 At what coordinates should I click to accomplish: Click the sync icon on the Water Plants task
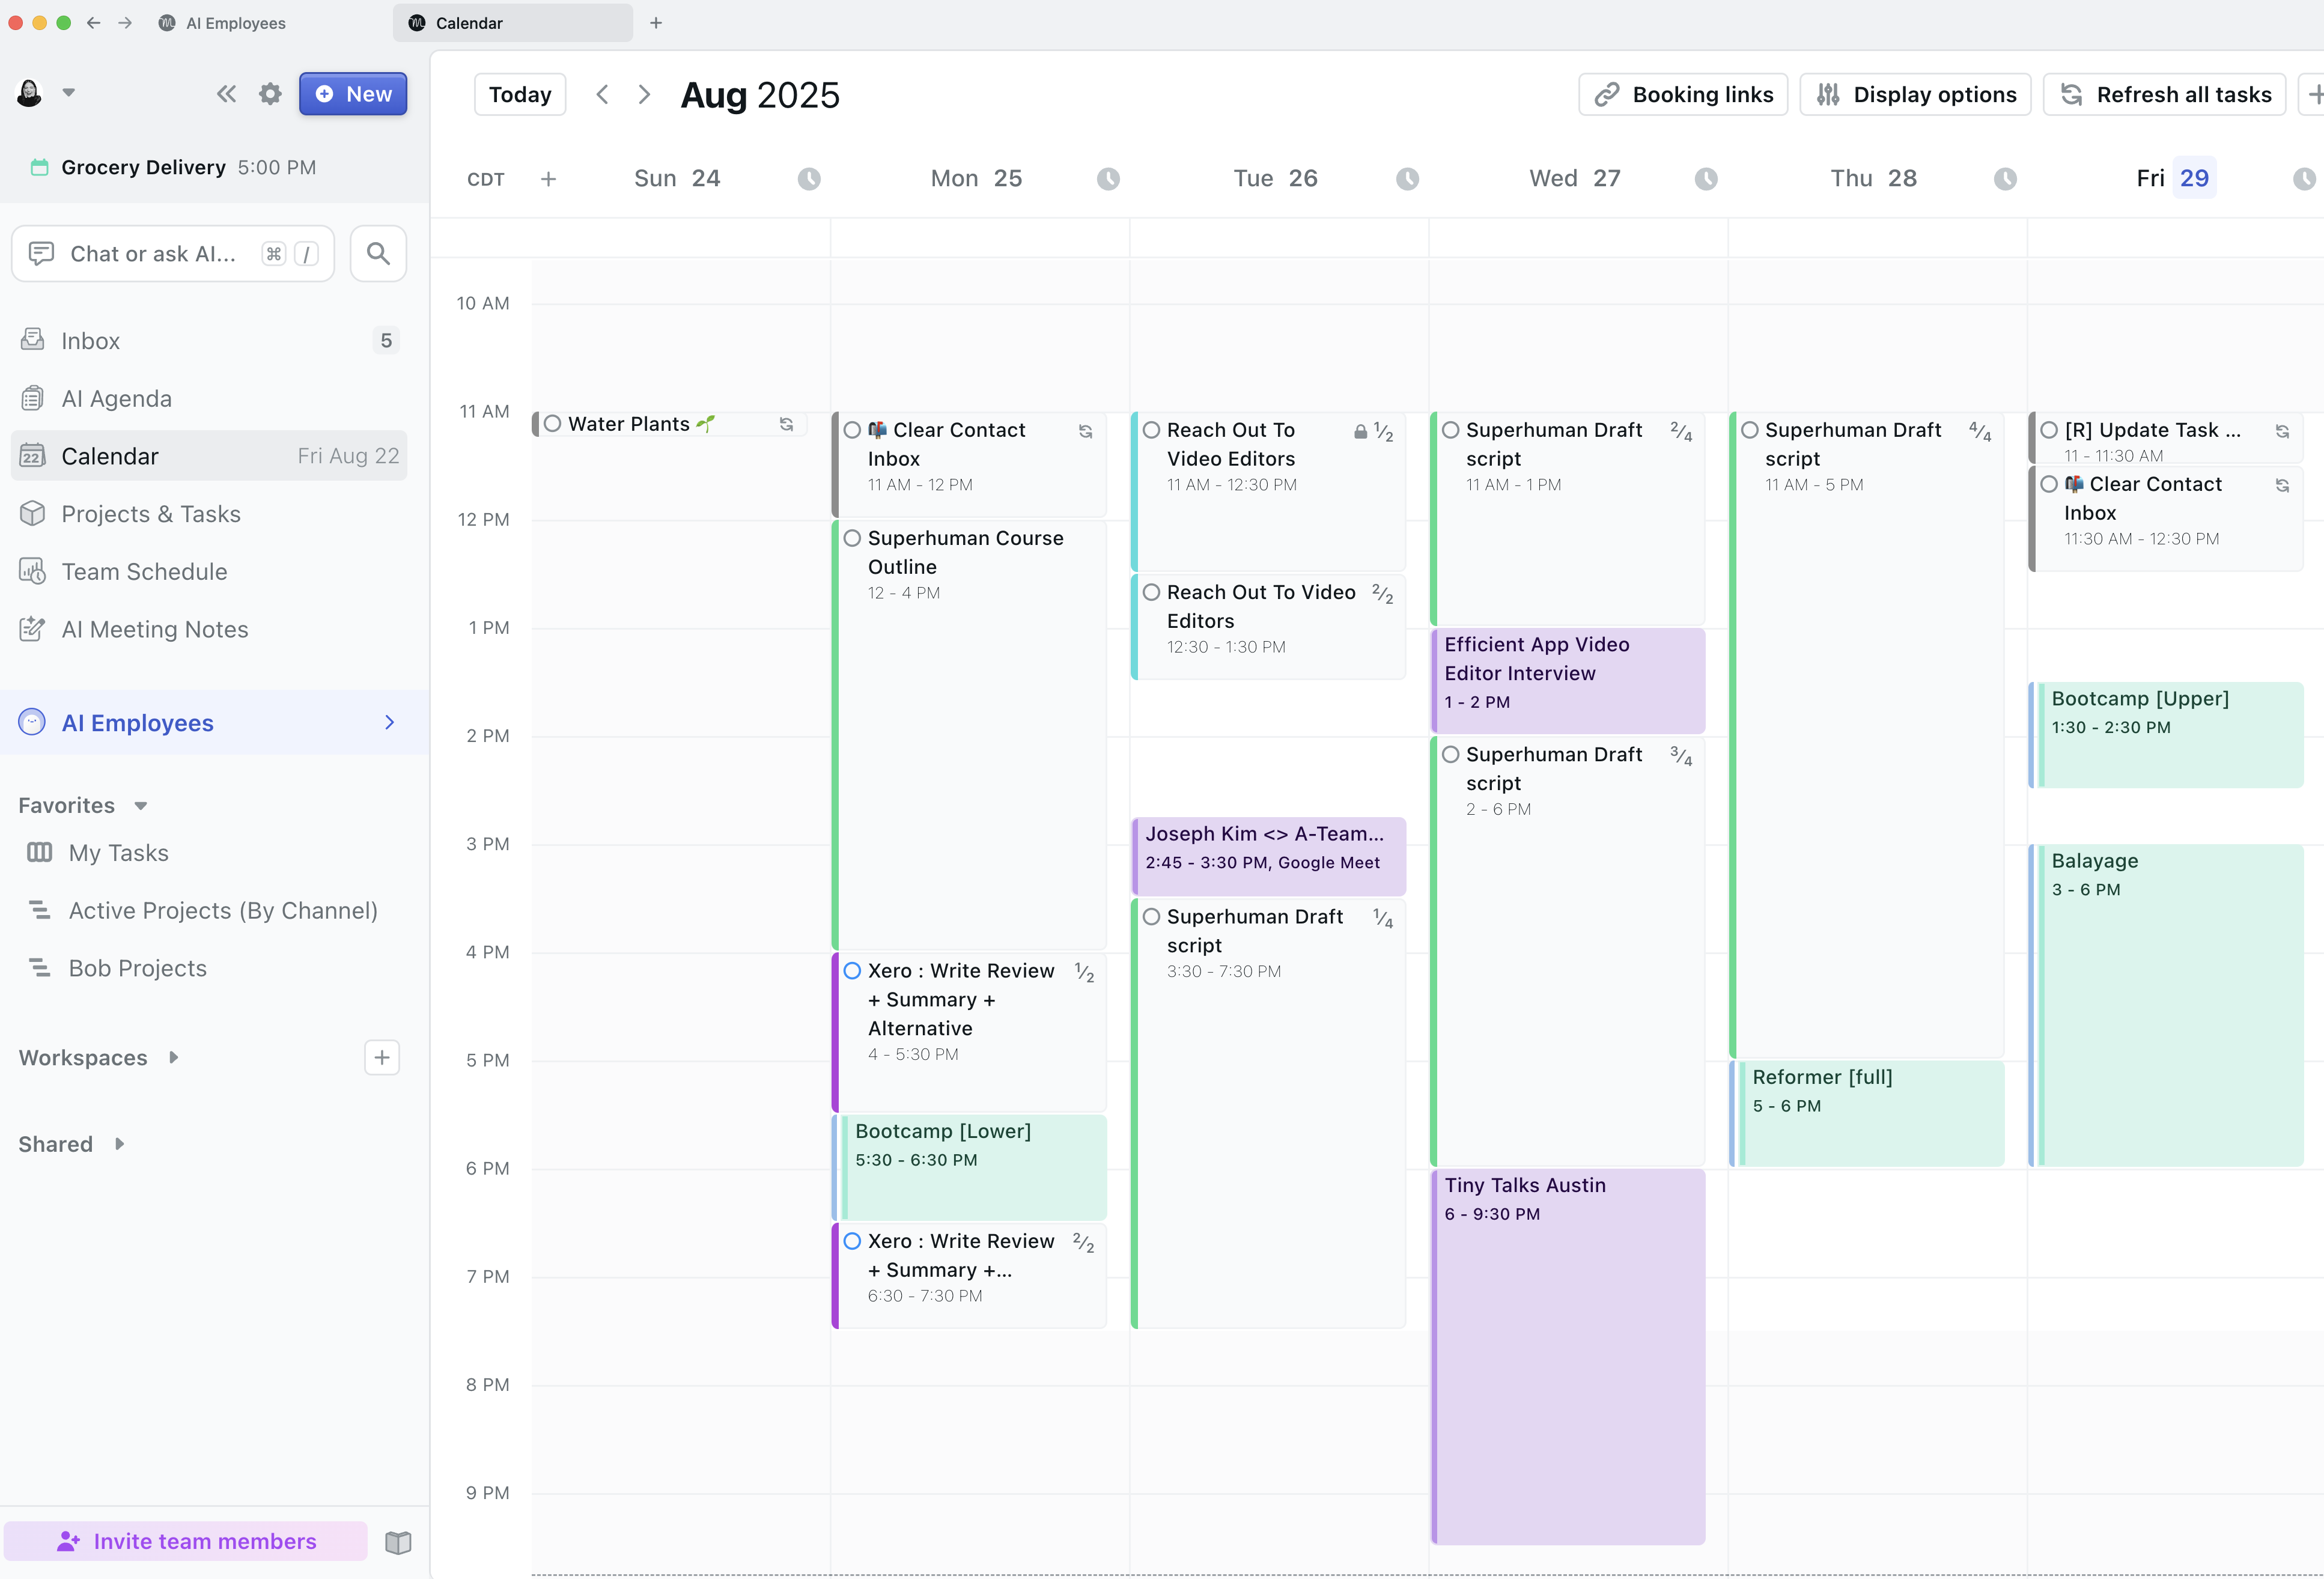click(x=787, y=423)
